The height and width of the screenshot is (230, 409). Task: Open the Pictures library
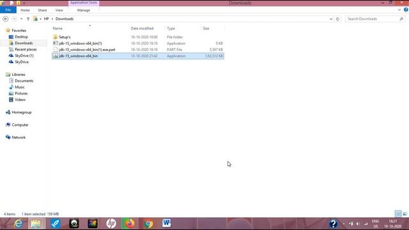click(x=21, y=93)
